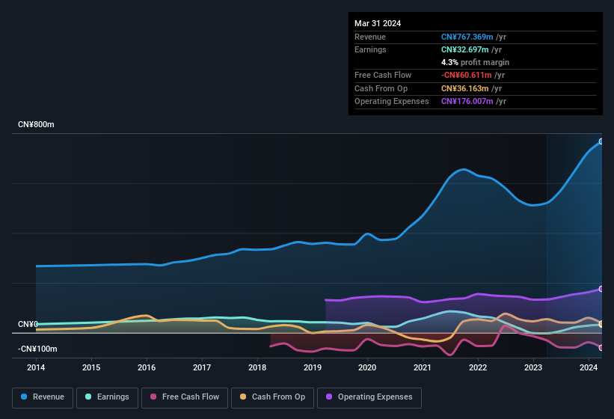This screenshot has height=419, width=614.
Task: Click the orange Cash From Op legend dot
Action: click(x=243, y=397)
